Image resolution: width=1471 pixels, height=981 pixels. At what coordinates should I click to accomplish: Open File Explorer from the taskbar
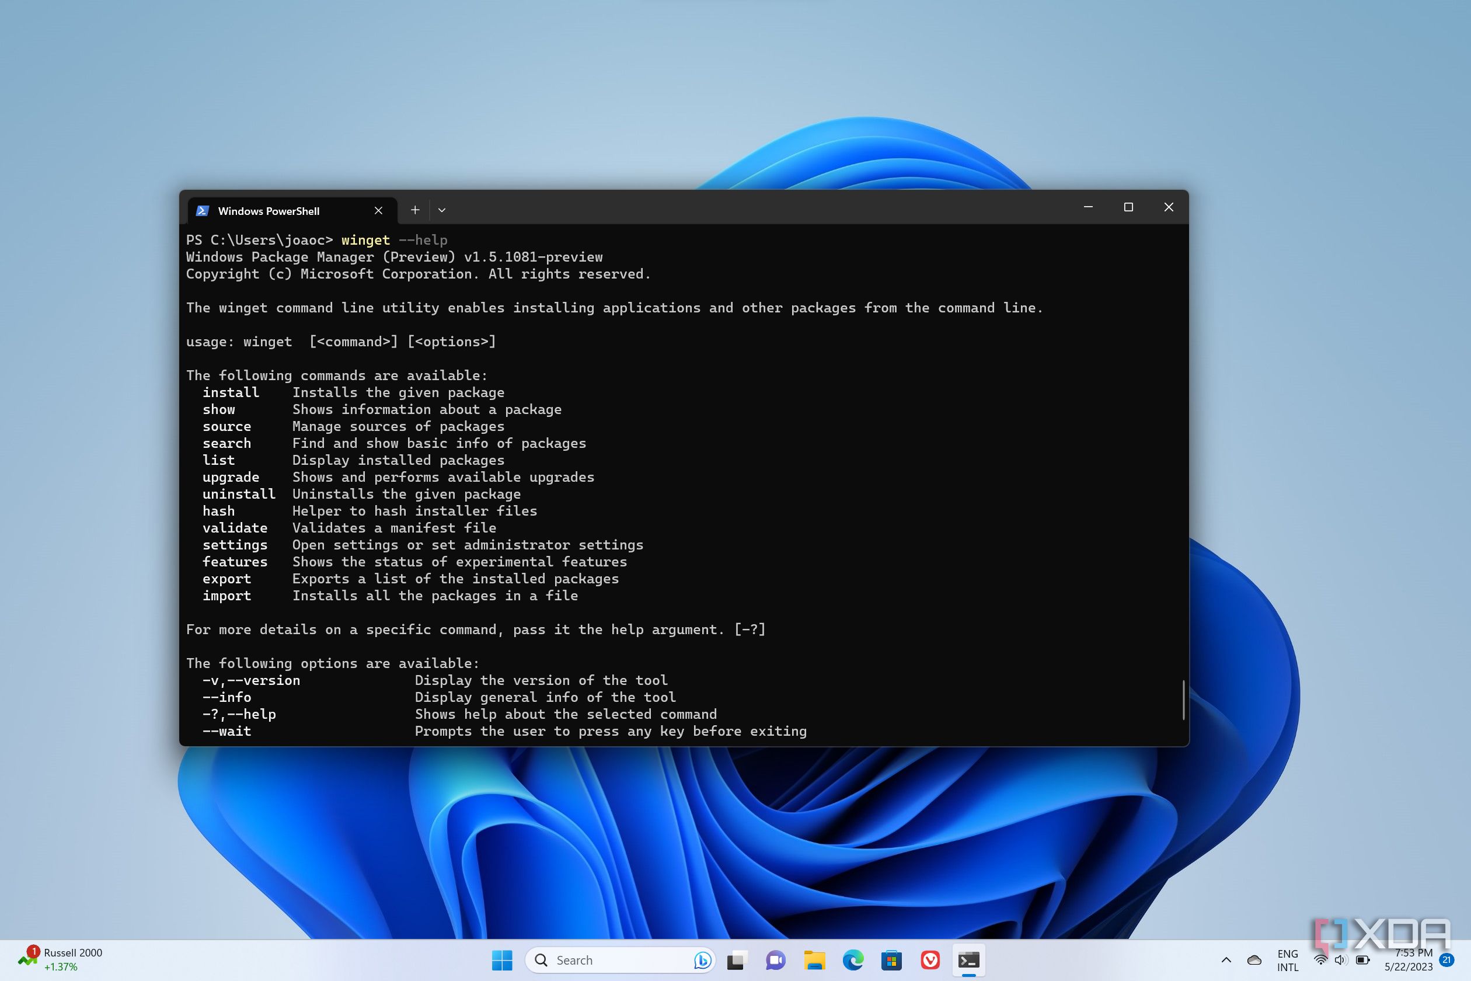814,960
